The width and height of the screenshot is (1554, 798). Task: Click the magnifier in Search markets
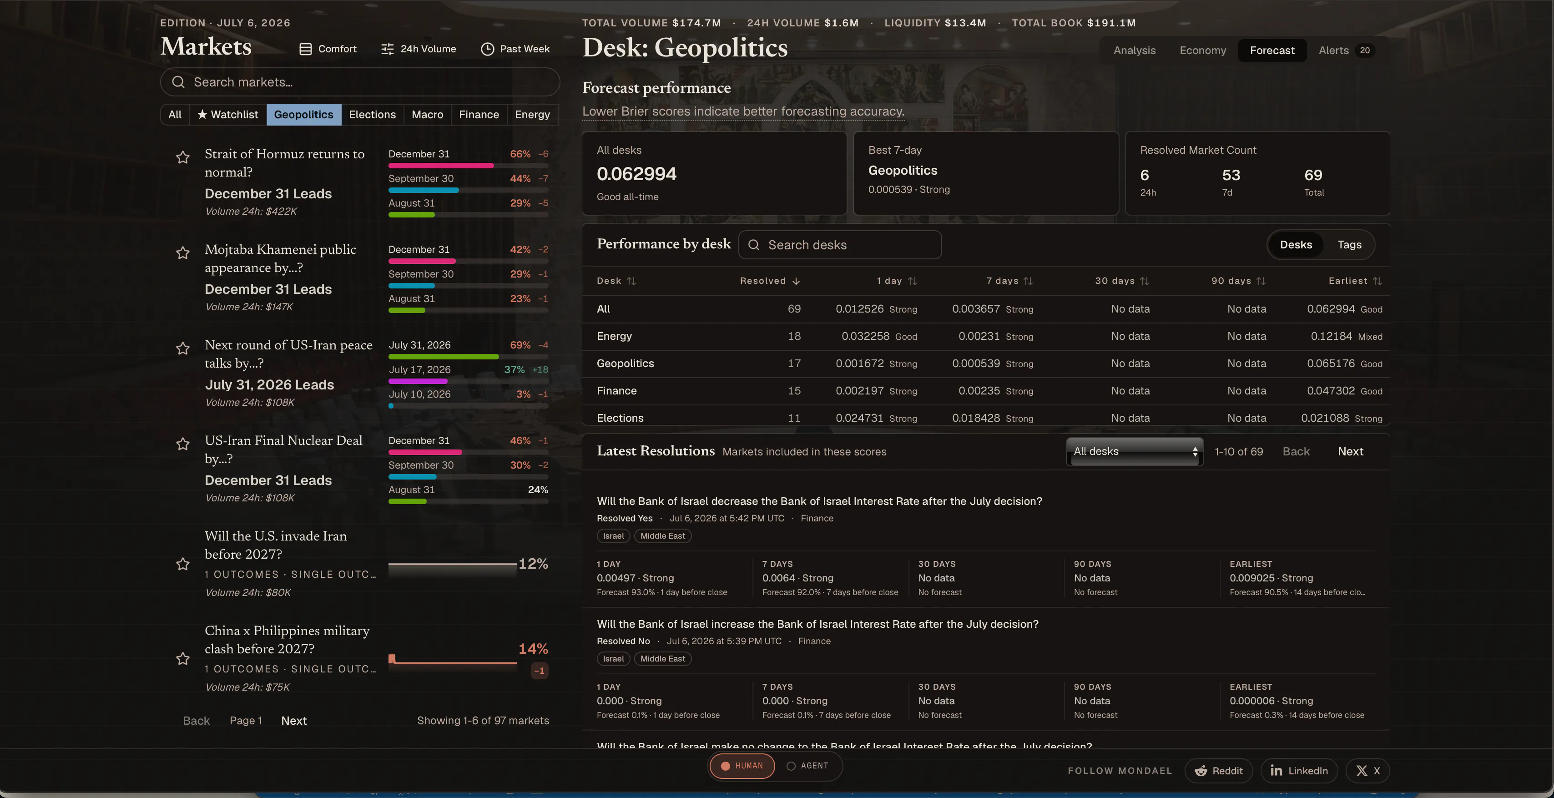click(178, 82)
